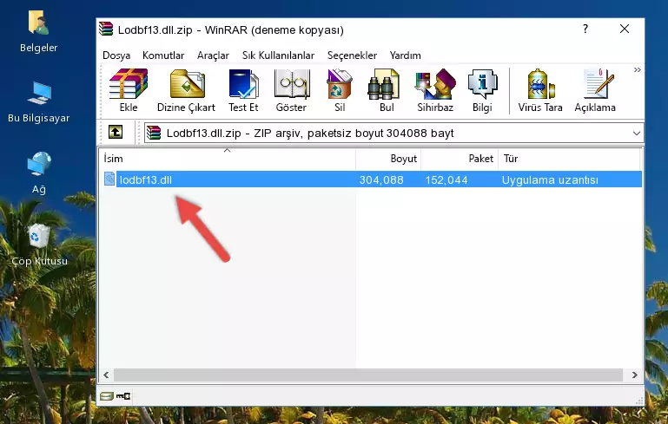Open the Ağ network desktop icon
The image size is (668, 424).
(x=39, y=173)
